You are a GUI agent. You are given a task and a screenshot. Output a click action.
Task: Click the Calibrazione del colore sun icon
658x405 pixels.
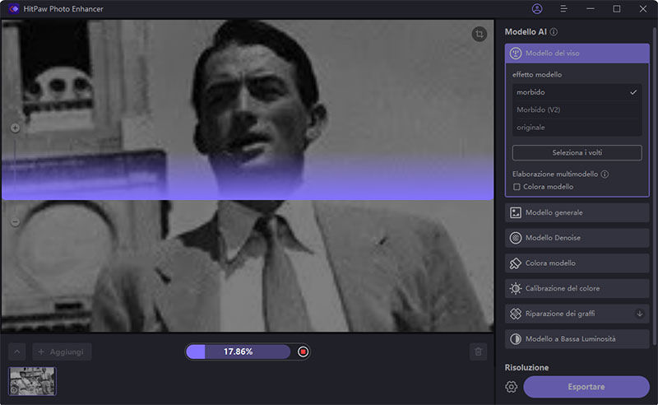point(516,288)
